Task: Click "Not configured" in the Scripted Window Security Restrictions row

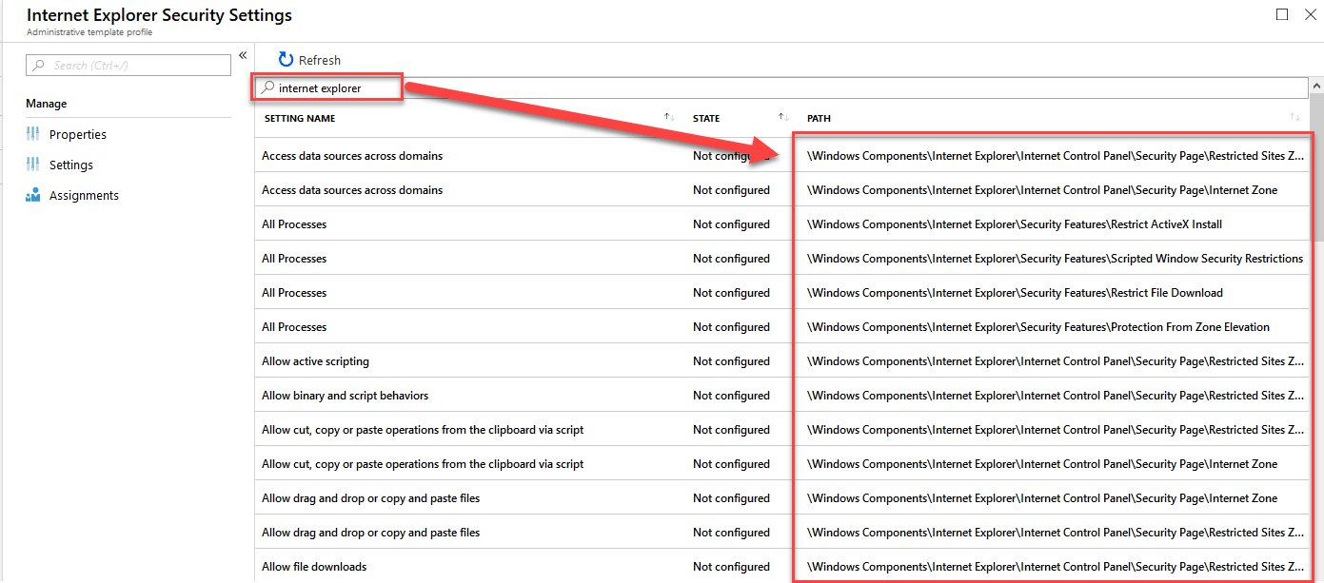Action: coord(731,258)
